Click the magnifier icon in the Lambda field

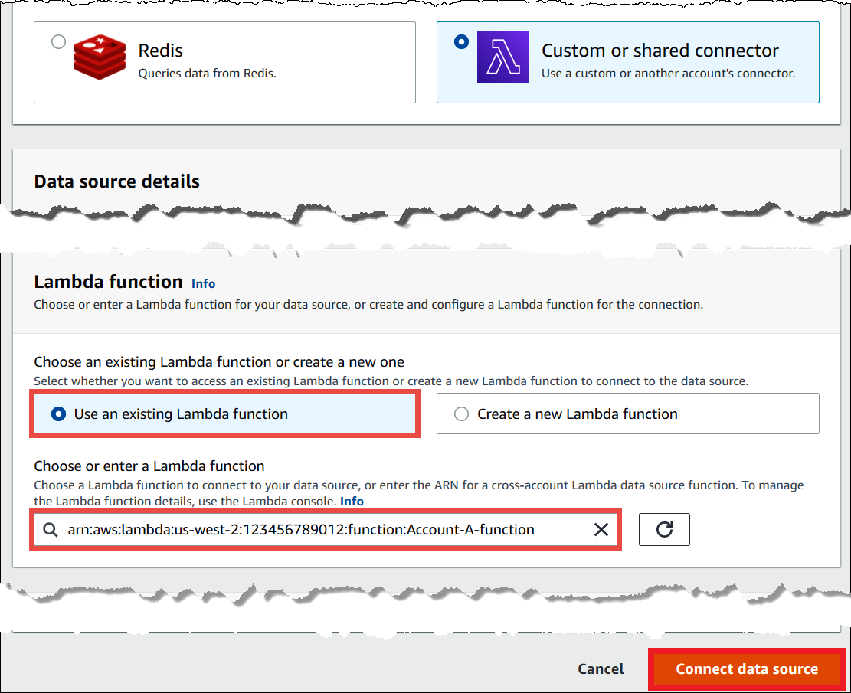51,530
